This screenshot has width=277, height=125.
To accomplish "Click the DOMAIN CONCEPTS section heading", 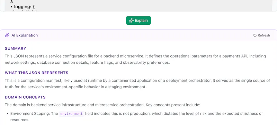I will tap(25, 97).
